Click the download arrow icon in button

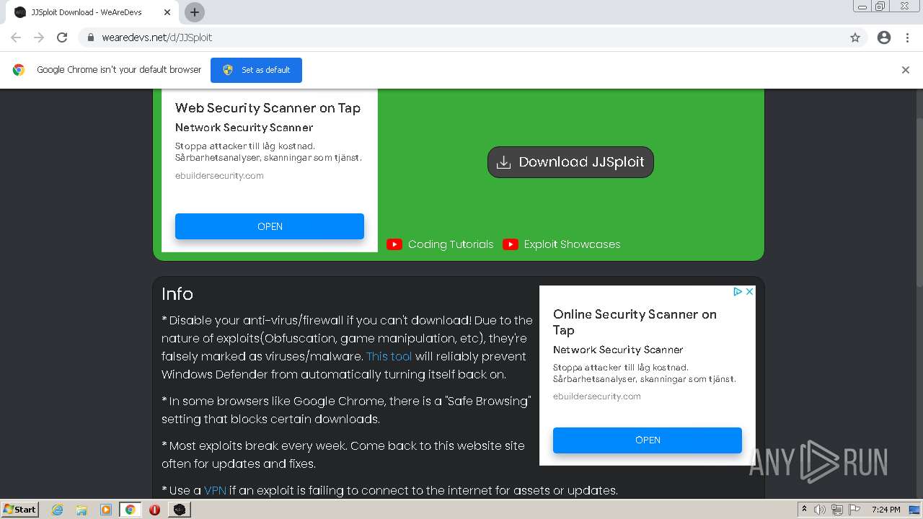504,162
